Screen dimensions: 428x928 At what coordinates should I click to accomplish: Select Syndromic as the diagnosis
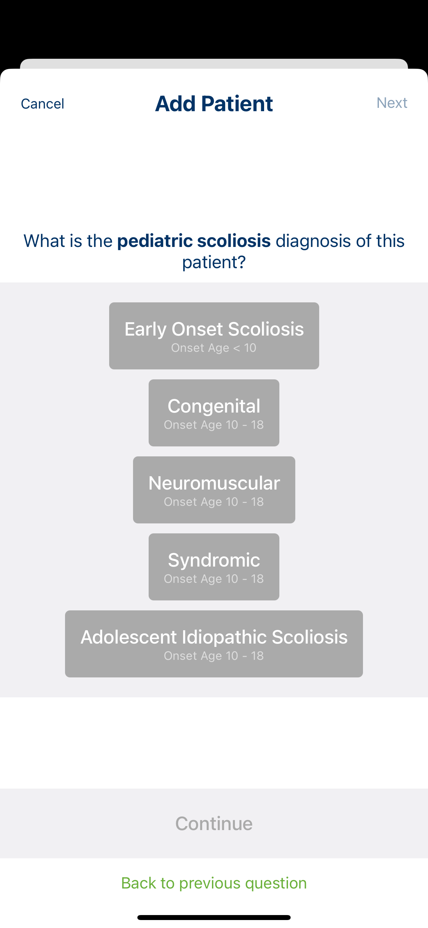[214, 567]
